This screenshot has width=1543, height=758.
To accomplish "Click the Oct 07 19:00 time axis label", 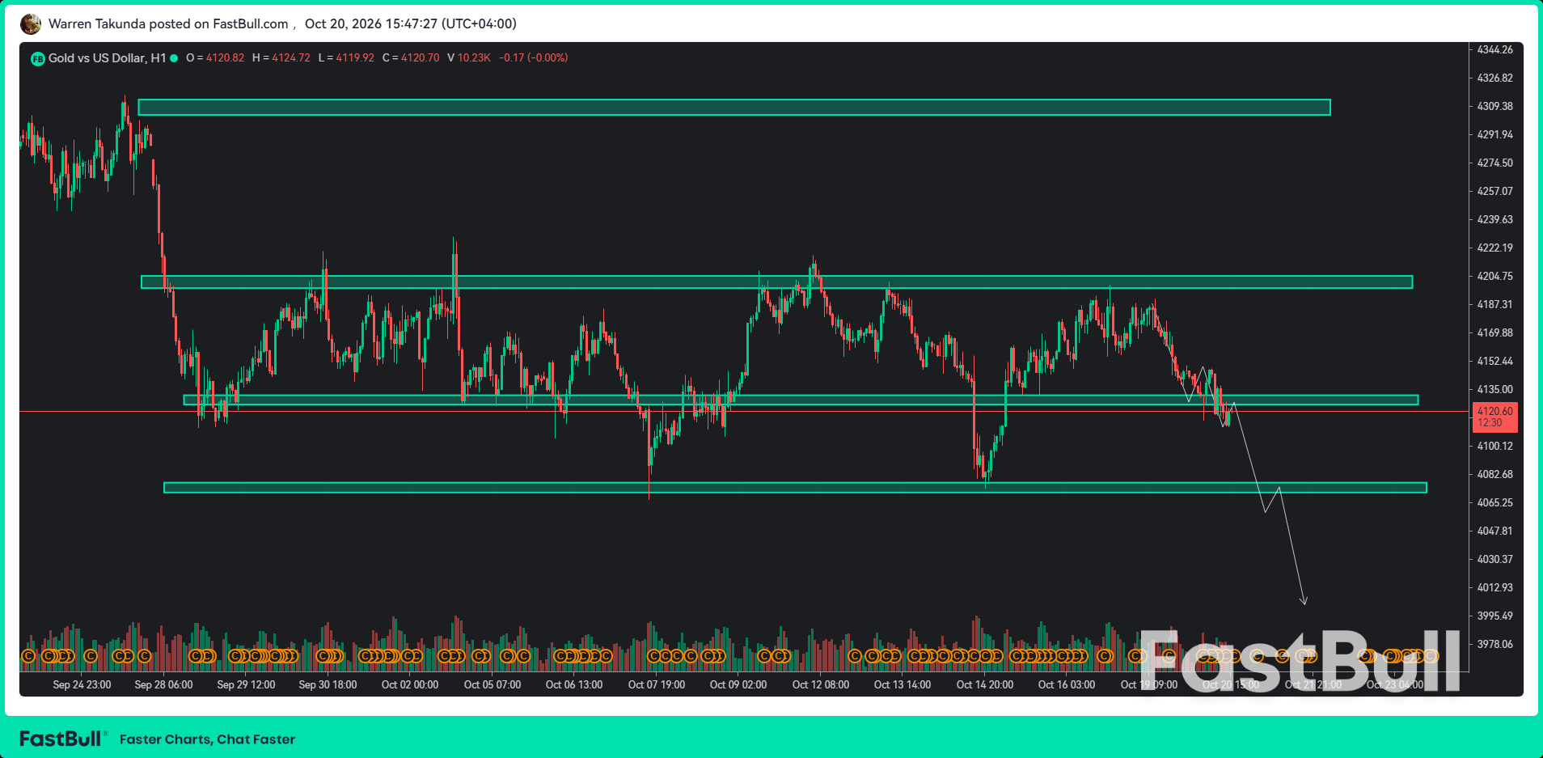I will [x=657, y=685].
